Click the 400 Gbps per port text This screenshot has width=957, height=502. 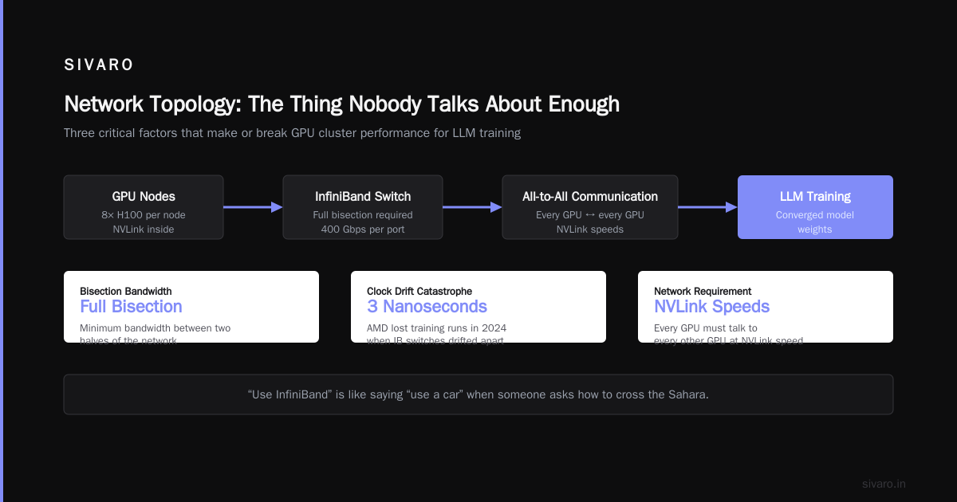363,229
